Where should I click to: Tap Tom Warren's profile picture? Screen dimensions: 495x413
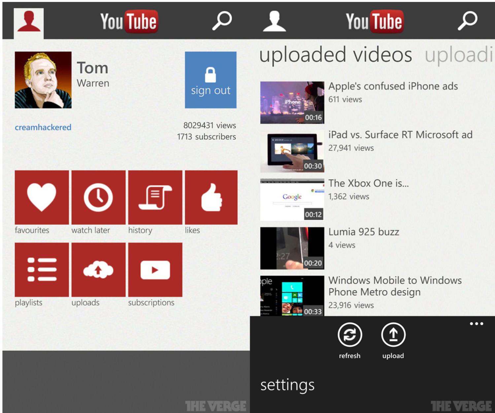[x=43, y=80]
